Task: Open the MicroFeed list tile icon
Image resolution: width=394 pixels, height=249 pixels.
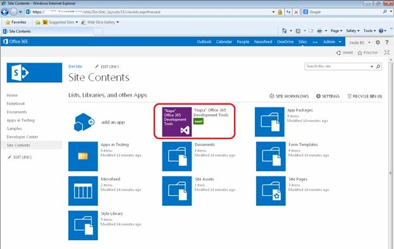Action: tap(83, 191)
